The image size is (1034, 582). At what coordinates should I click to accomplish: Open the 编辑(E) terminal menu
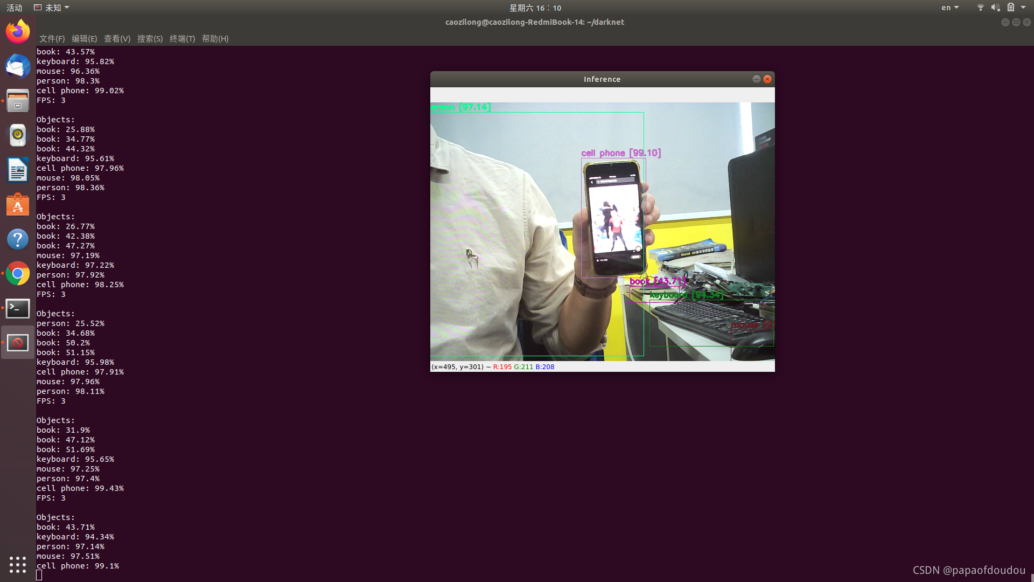85,39
